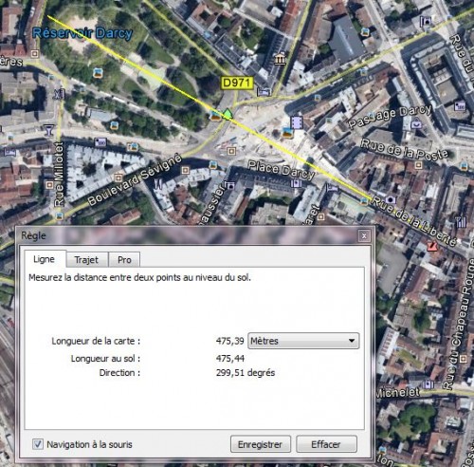Select the Ligne tab
Screen dimensions: 474x467
tap(45, 259)
